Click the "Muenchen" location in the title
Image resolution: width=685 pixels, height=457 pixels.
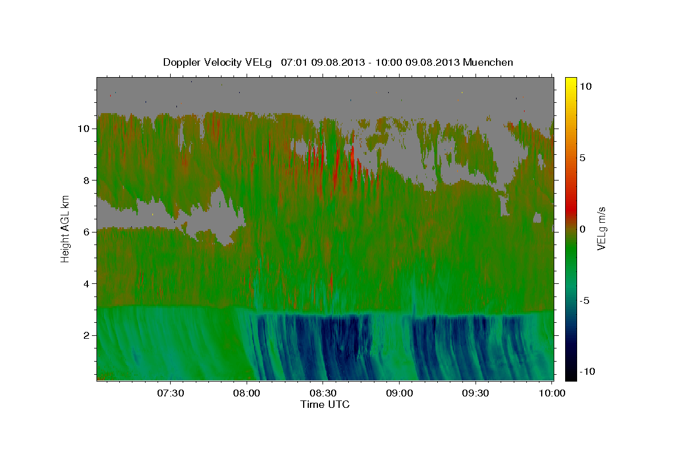(x=489, y=62)
